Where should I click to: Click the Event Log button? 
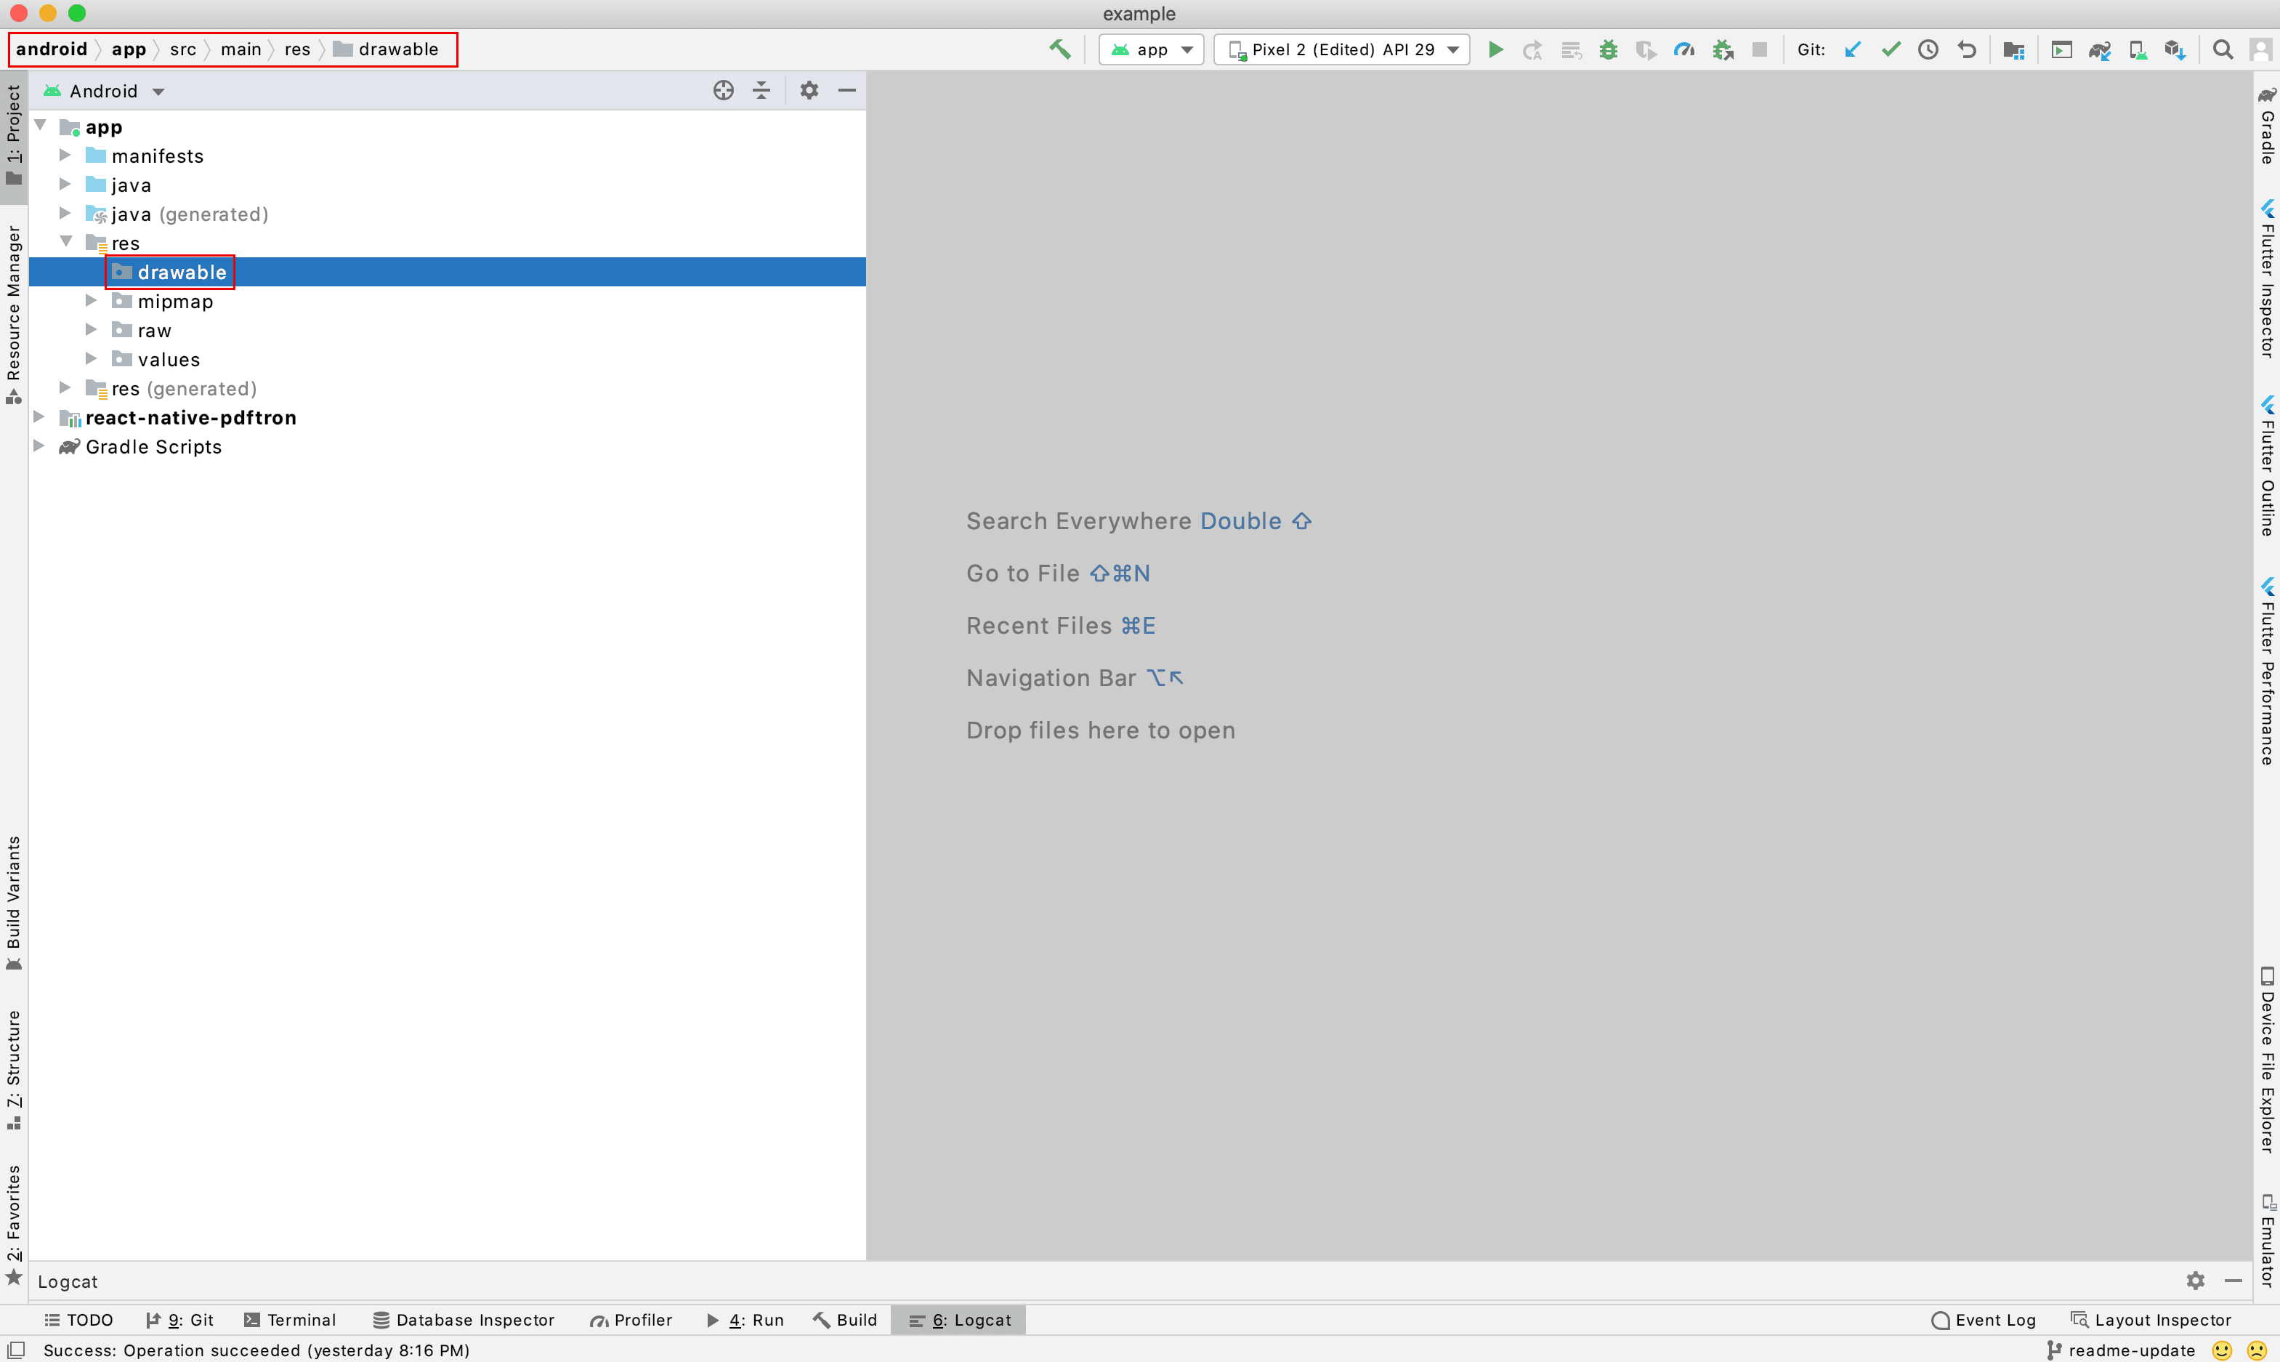(1984, 1320)
